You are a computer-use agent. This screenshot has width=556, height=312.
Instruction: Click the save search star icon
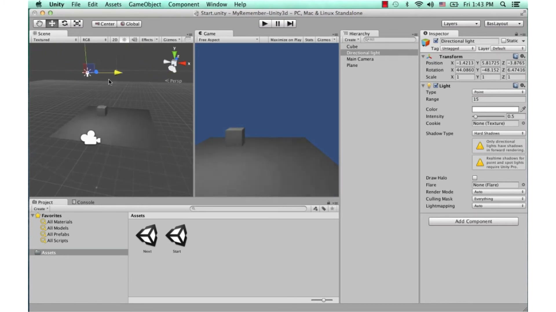pos(332,209)
